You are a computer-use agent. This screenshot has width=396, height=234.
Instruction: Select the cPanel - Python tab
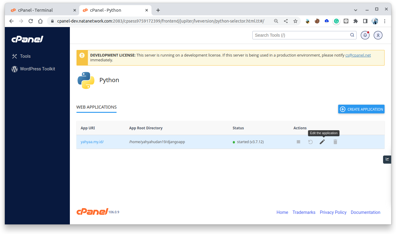115,10
